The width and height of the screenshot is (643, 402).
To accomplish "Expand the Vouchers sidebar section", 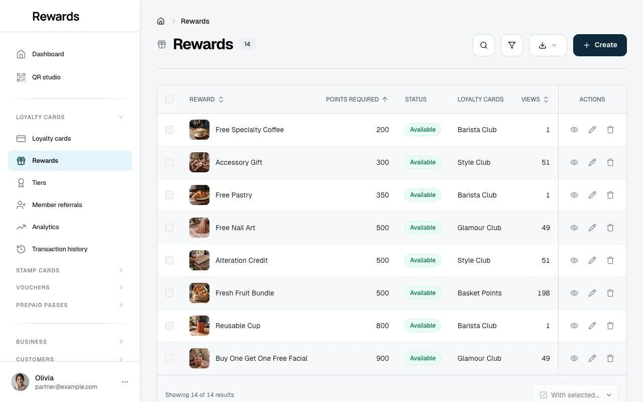I will coord(70,287).
